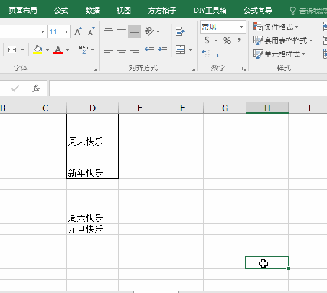This screenshot has width=327, height=293.
Task: Click the Increase Font Size icon
Action: point(78,31)
